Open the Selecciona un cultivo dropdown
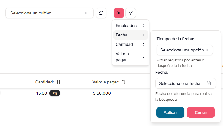This screenshot has height=126, width=223. [x=49, y=13]
